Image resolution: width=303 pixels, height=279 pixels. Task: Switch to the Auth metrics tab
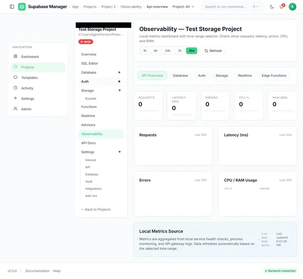(202, 76)
